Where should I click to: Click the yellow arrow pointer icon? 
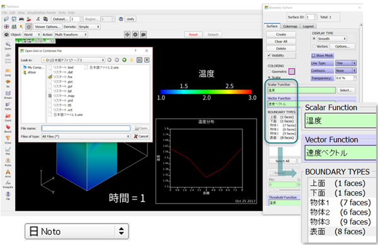click(21, 26)
